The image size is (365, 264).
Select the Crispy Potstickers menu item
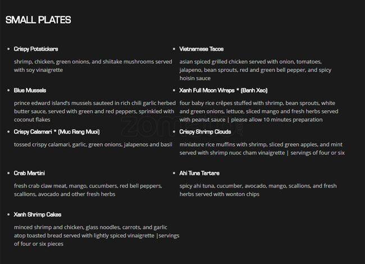36,49
